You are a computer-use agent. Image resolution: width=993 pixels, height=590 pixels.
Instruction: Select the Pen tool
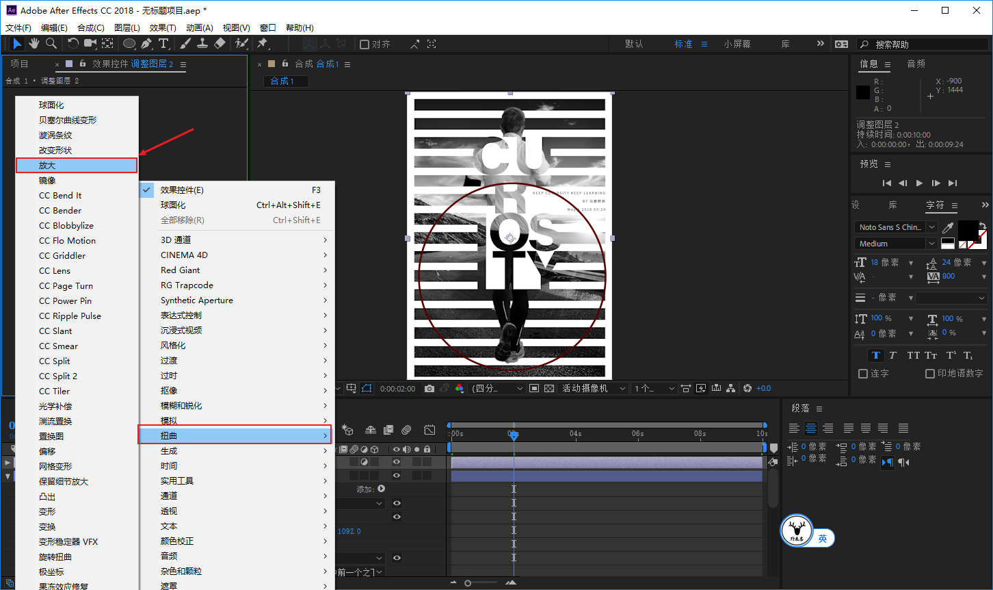[x=146, y=44]
